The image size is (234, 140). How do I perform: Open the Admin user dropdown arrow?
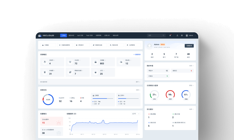[195, 36]
